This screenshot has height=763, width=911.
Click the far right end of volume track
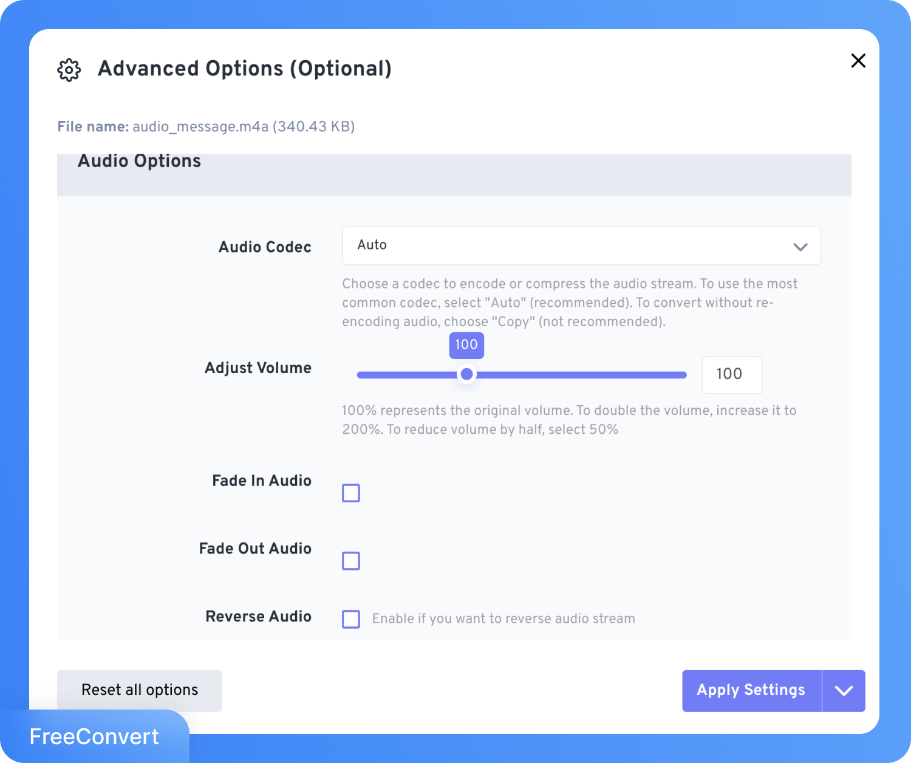684,375
